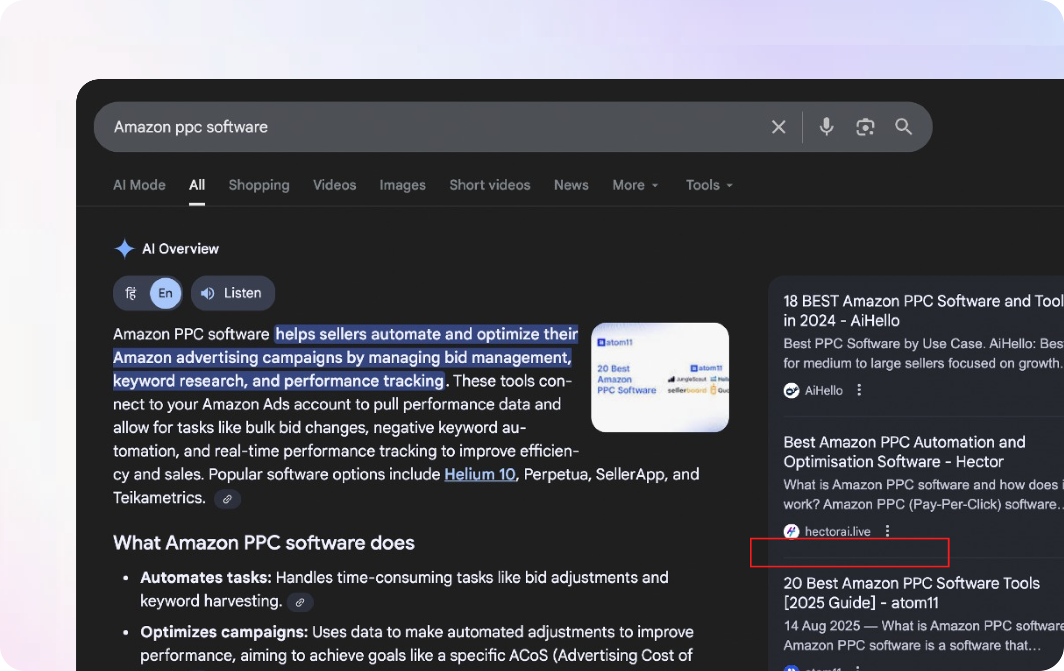
Task: Click the hectorai.live source name
Action: coord(838,531)
